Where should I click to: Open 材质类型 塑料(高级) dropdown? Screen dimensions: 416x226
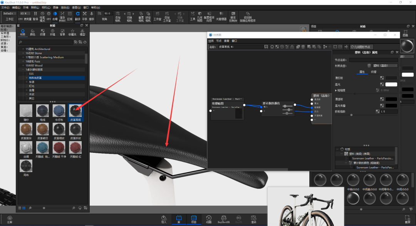tap(385, 65)
